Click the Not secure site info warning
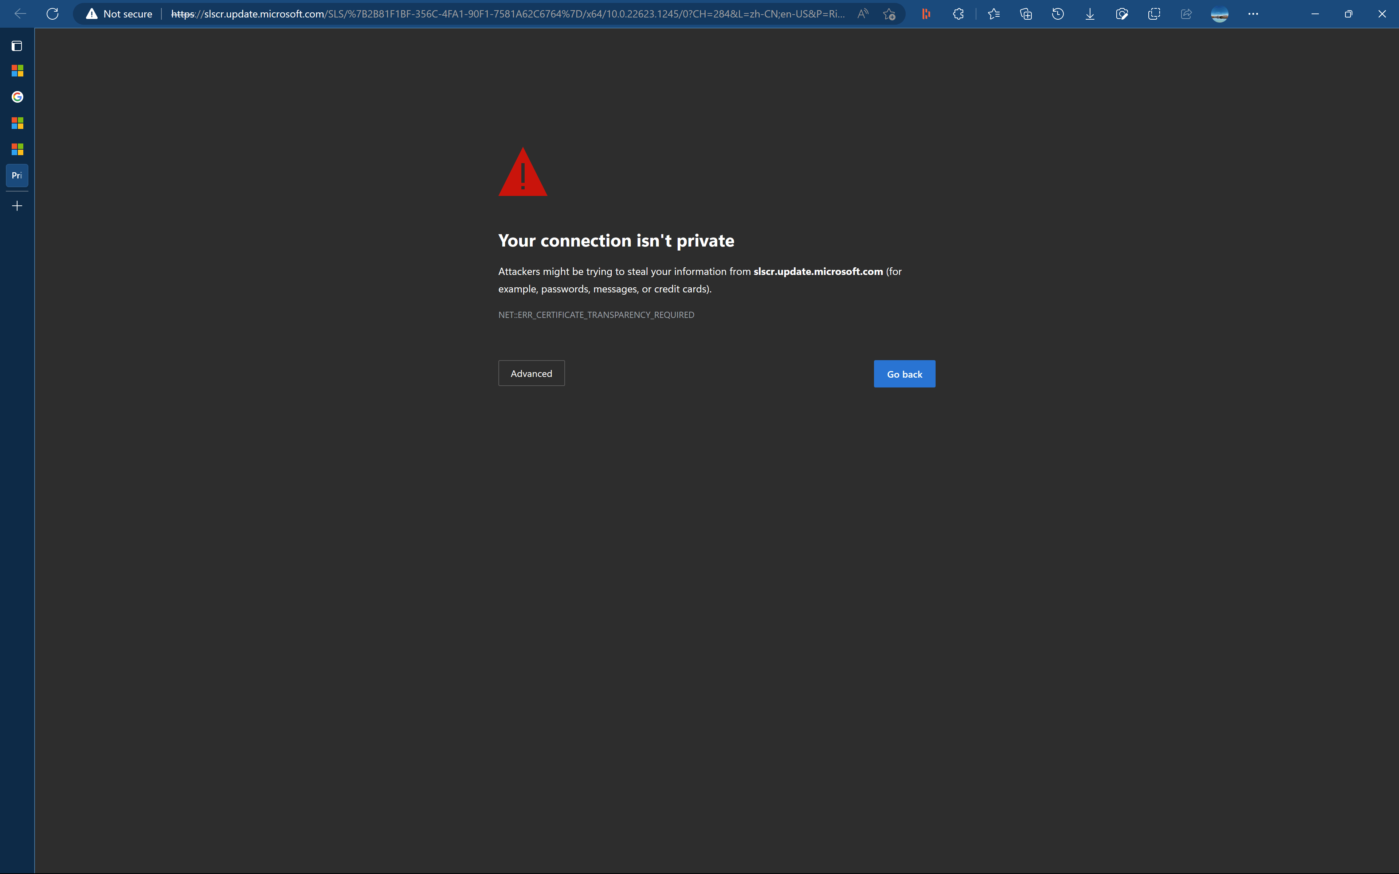1399x874 pixels. [119, 14]
